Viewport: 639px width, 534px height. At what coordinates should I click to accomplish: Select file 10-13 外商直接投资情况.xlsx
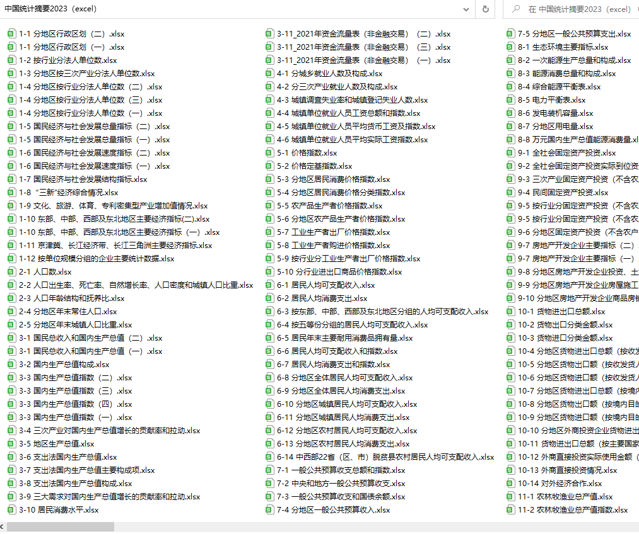click(562, 470)
